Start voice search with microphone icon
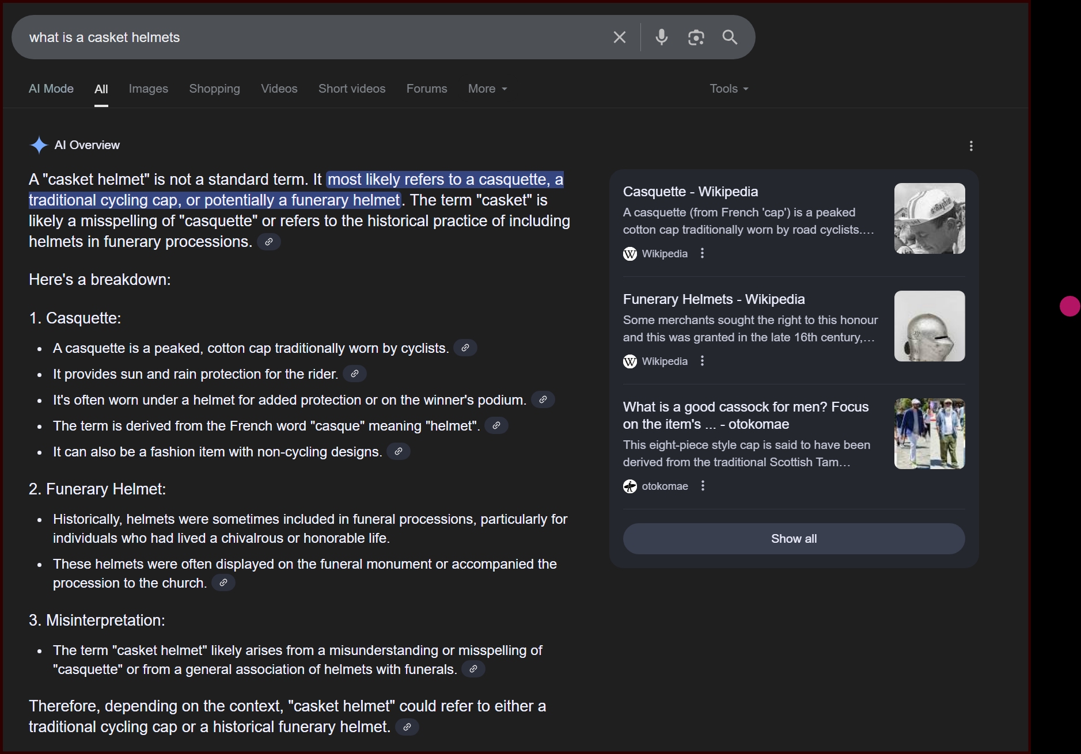 point(661,37)
